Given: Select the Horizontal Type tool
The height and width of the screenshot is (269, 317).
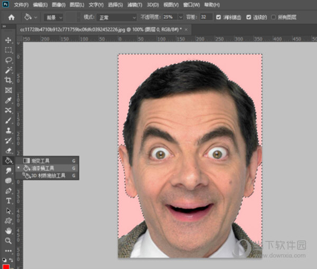Looking at the screenshot, I should (8, 201).
